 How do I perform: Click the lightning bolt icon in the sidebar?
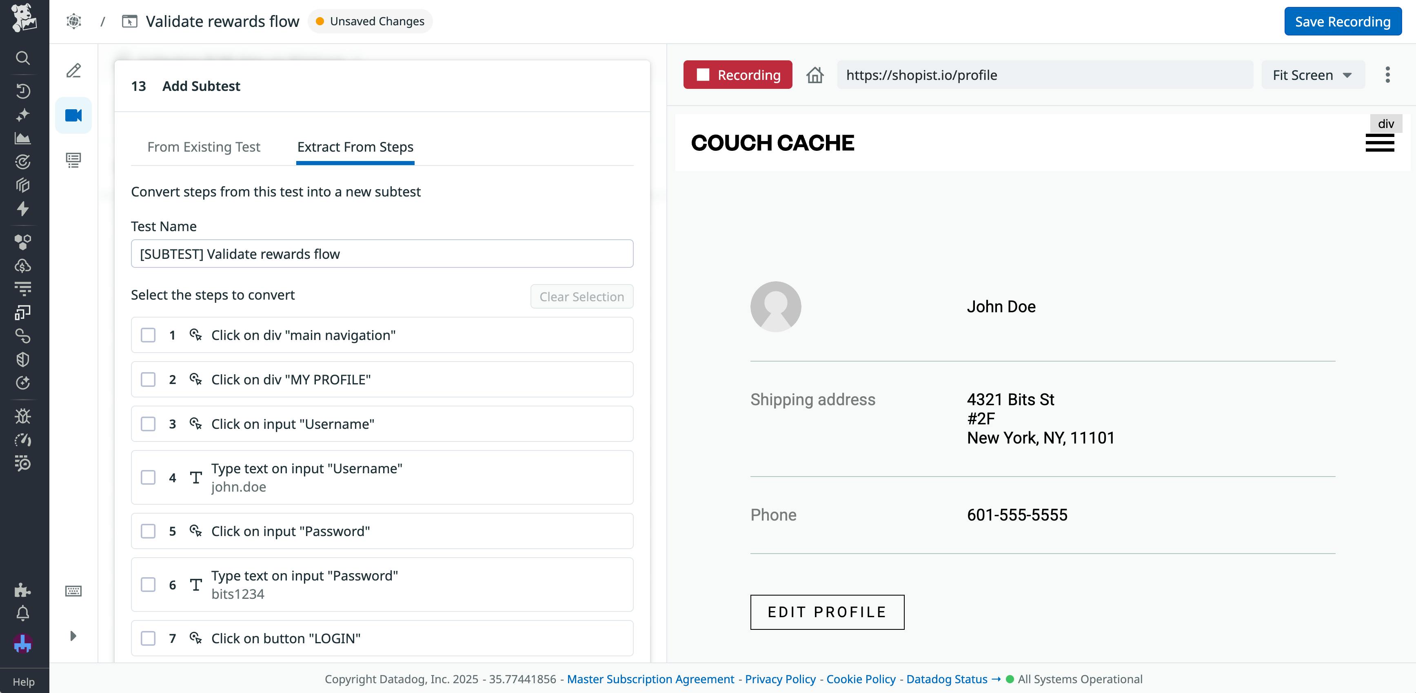pyautogui.click(x=22, y=209)
